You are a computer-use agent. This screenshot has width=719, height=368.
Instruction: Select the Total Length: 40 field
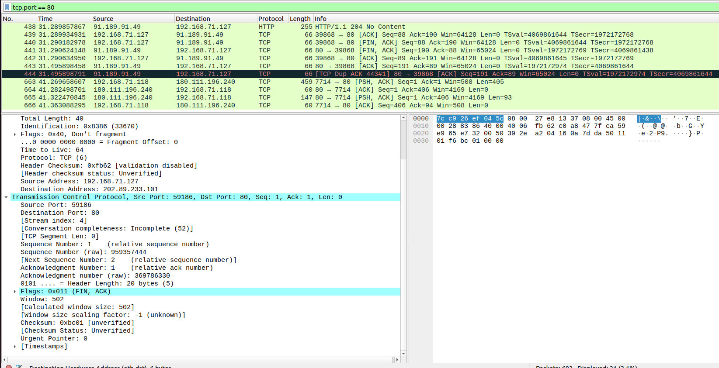[52, 118]
